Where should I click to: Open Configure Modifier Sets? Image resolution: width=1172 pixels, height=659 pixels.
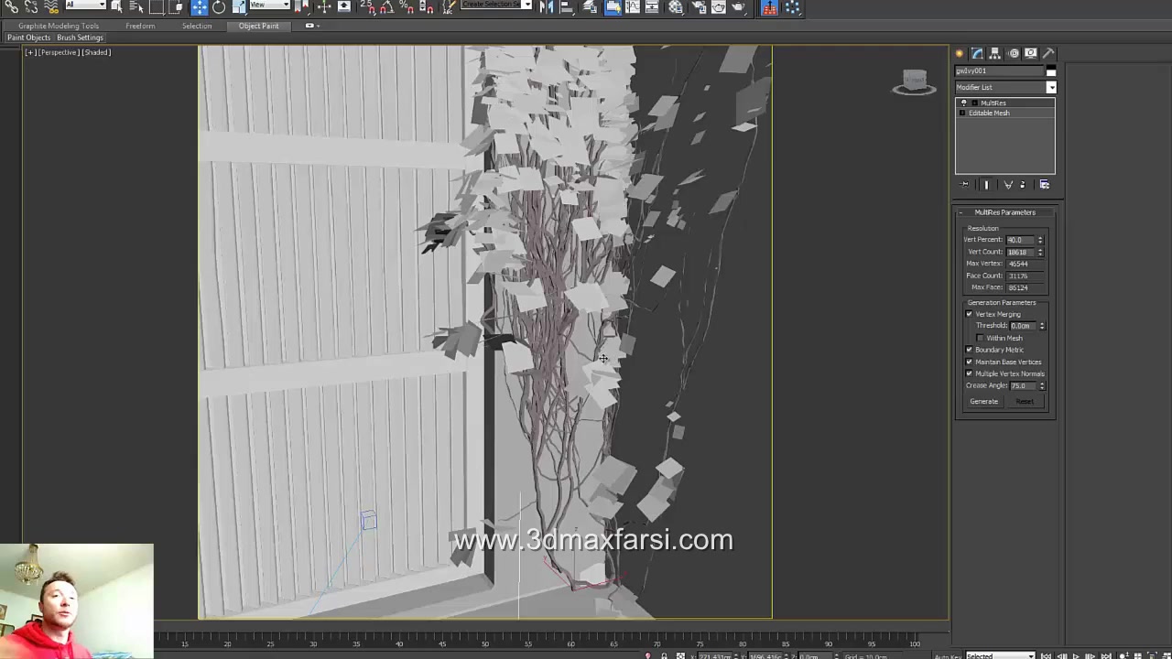(x=1045, y=185)
